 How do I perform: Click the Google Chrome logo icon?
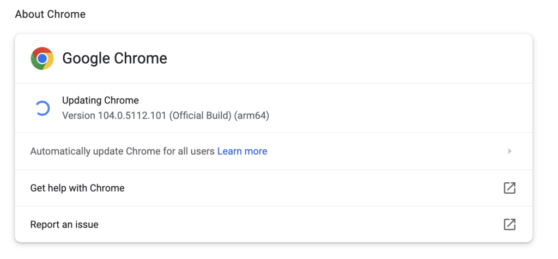click(x=42, y=58)
